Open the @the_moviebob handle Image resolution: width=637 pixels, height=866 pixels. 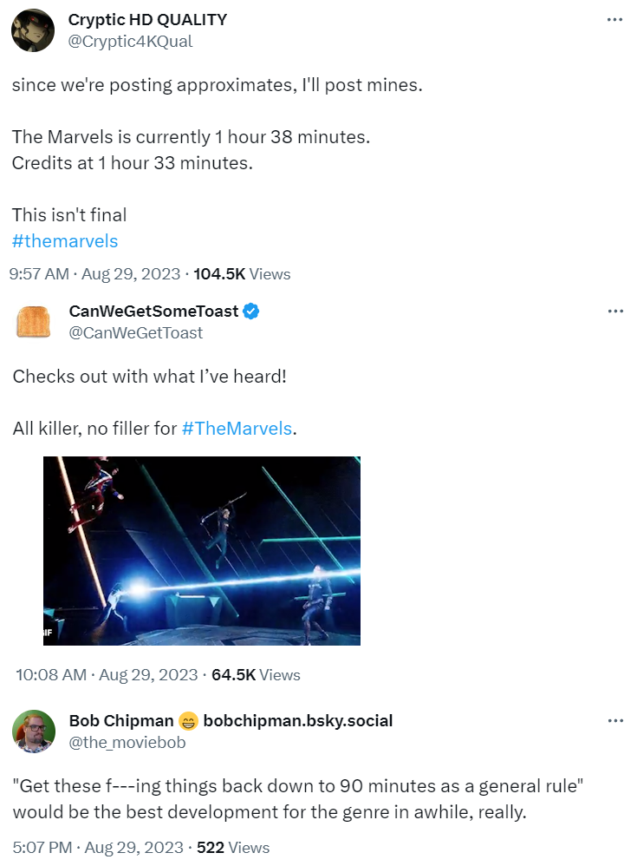[x=127, y=743]
